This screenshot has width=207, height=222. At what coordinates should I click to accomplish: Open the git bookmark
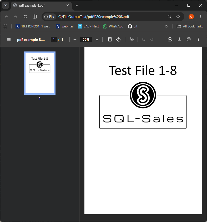(x=133, y=26)
